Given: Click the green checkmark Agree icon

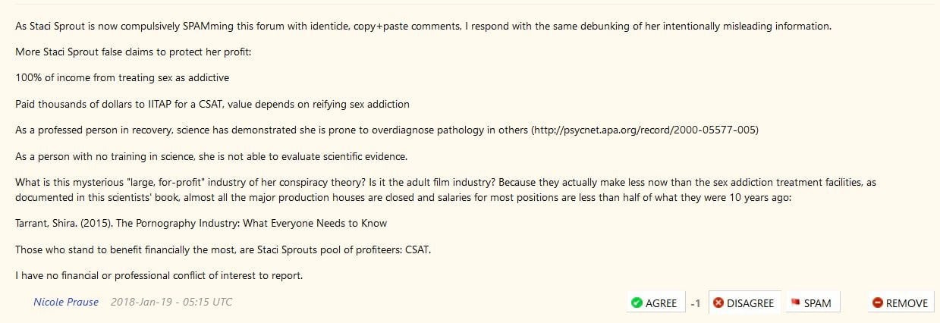Looking at the screenshot, I should (x=637, y=303).
